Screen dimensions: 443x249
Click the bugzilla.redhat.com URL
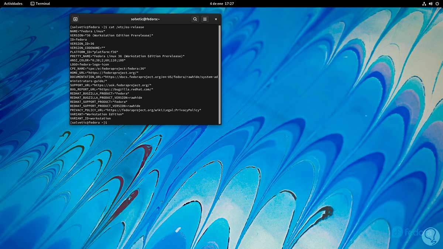[x=126, y=89]
